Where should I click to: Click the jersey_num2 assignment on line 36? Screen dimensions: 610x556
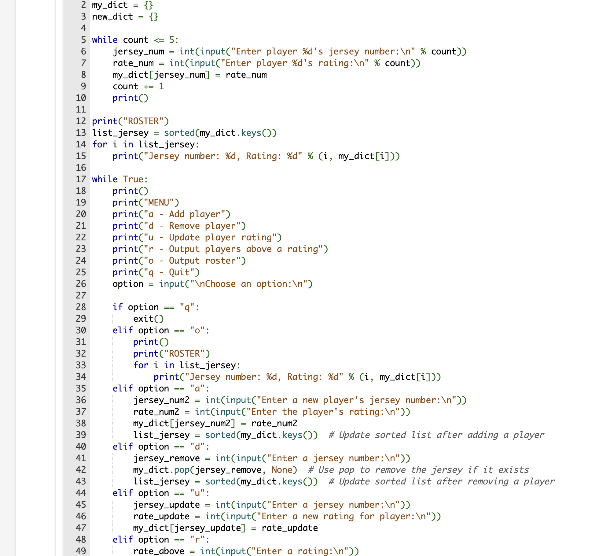[x=161, y=400]
